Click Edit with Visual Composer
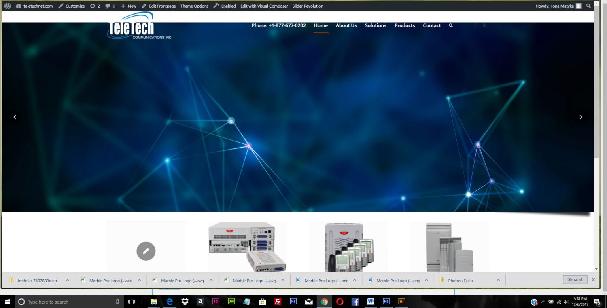The height and width of the screenshot is (308, 607). pos(264,6)
